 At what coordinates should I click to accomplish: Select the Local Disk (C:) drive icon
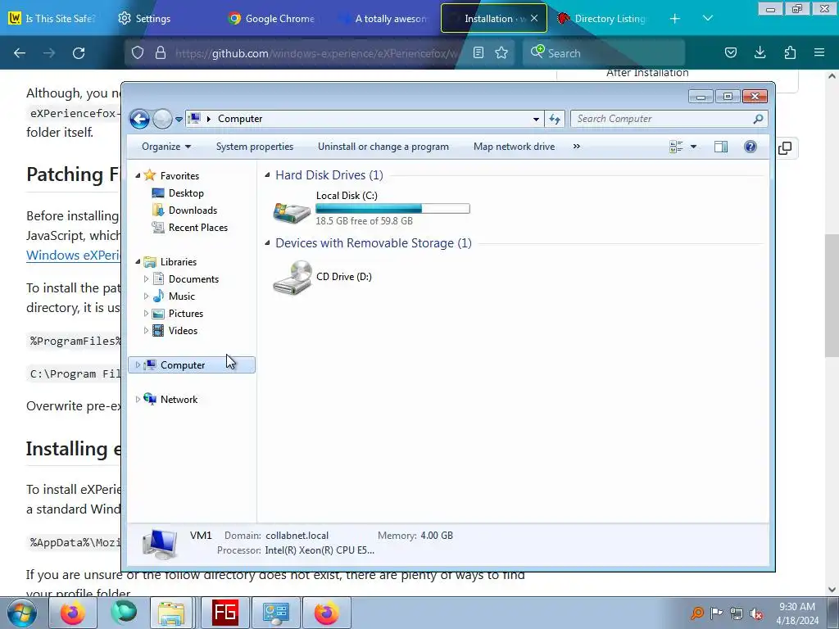click(291, 212)
